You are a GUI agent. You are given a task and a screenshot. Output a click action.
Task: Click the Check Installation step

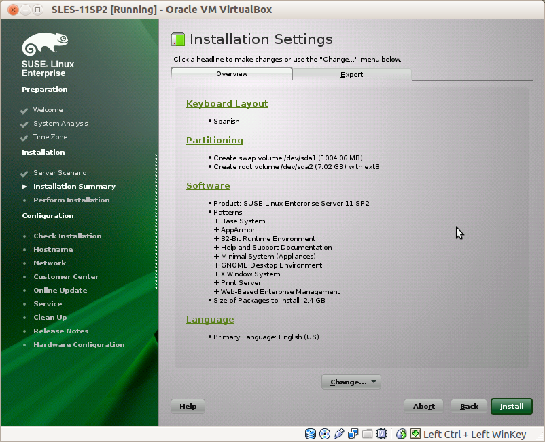[x=67, y=236]
